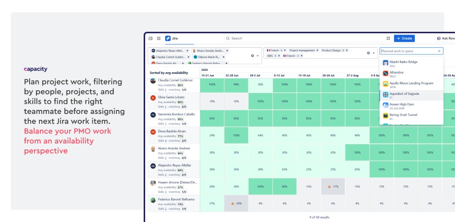Click Yasminka Bombus Cabello YC avatar
455x222 pixels.
tap(153, 115)
